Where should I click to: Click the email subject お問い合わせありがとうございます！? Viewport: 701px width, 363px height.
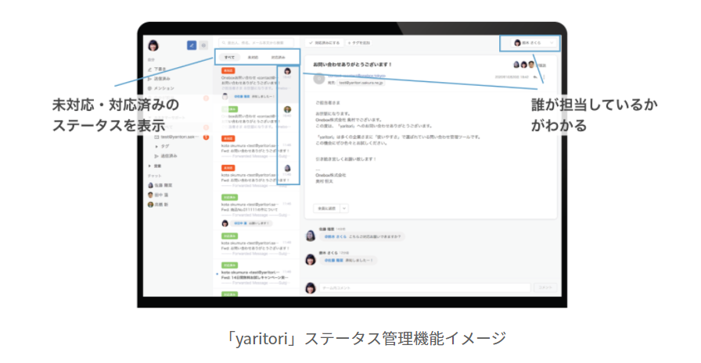pos(352,65)
